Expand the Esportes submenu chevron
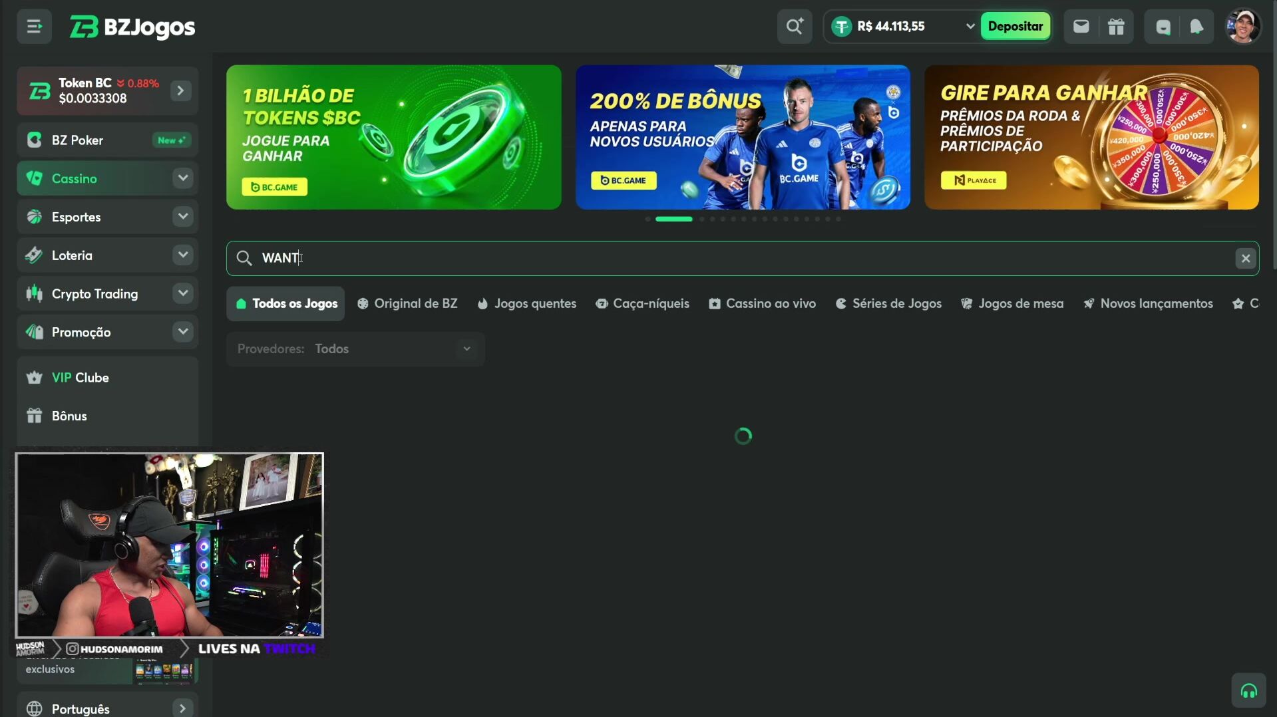The image size is (1277, 717). tap(182, 217)
